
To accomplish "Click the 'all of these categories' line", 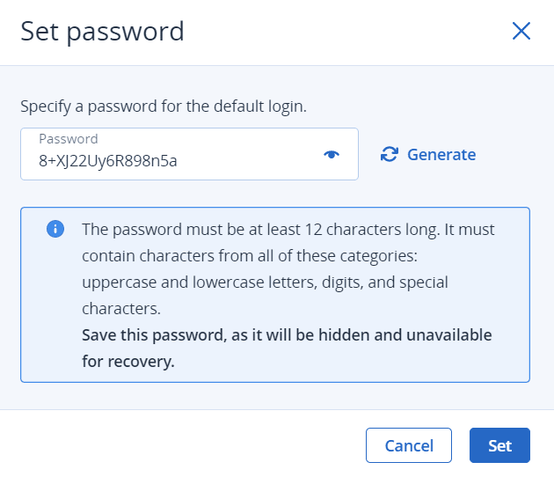I will coord(250,256).
